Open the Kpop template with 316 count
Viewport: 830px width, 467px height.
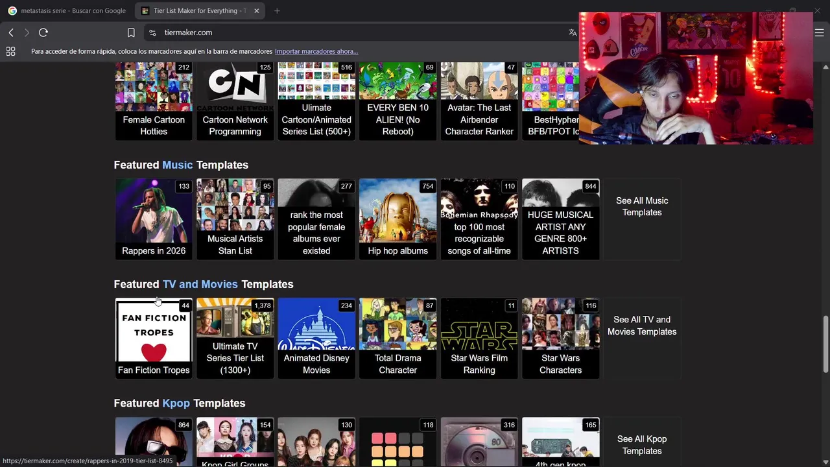pos(479,442)
